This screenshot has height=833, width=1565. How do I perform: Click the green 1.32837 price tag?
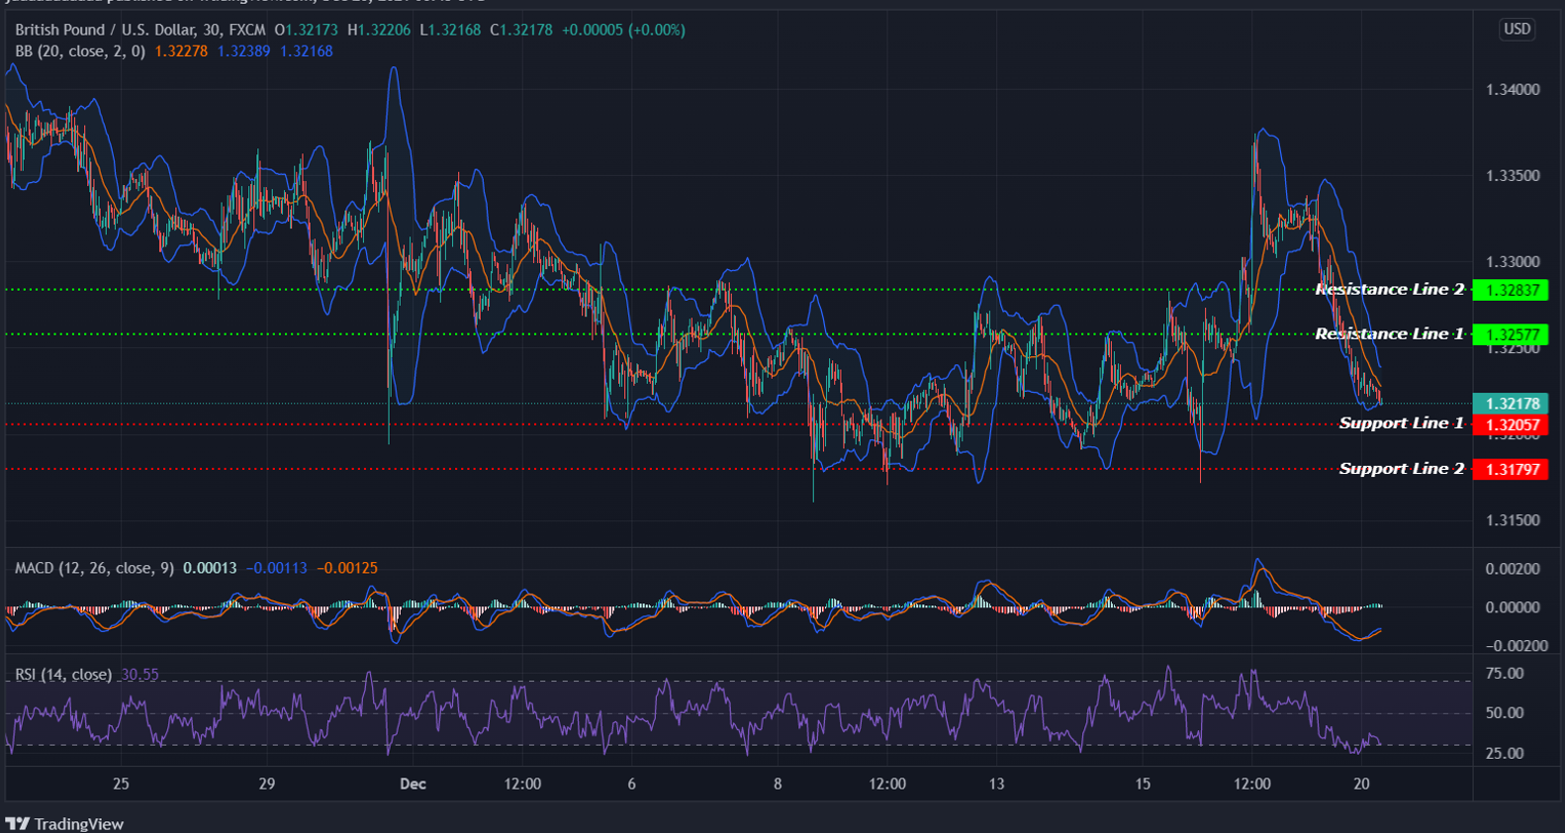(x=1511, y=290)
